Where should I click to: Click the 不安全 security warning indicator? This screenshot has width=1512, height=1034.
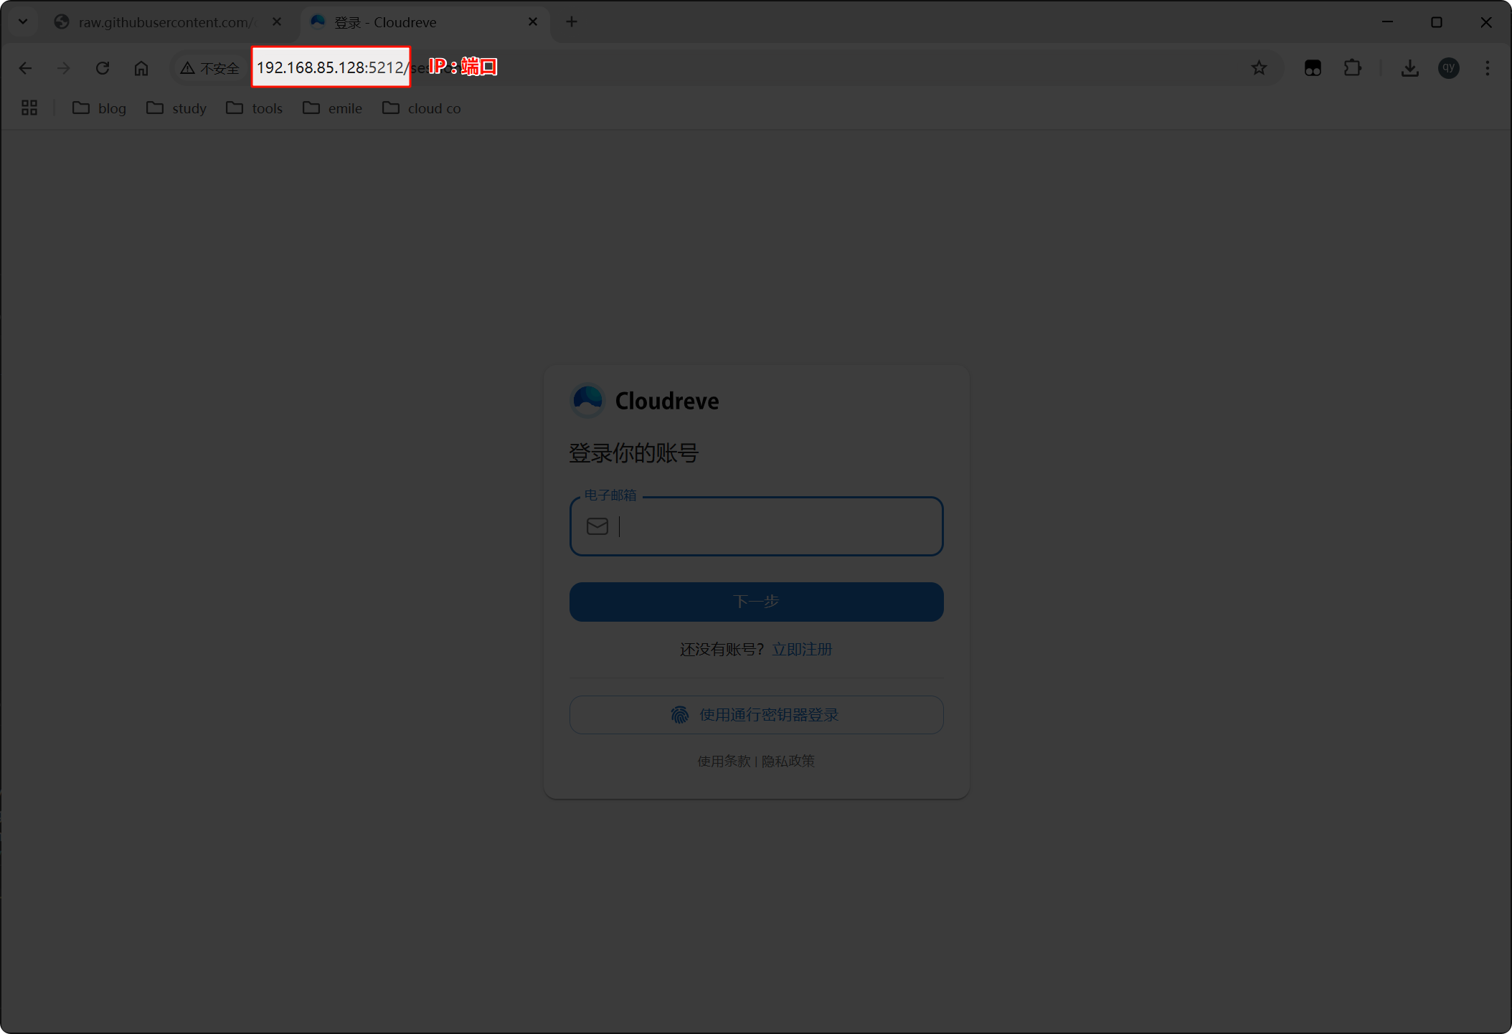point(210,68)
